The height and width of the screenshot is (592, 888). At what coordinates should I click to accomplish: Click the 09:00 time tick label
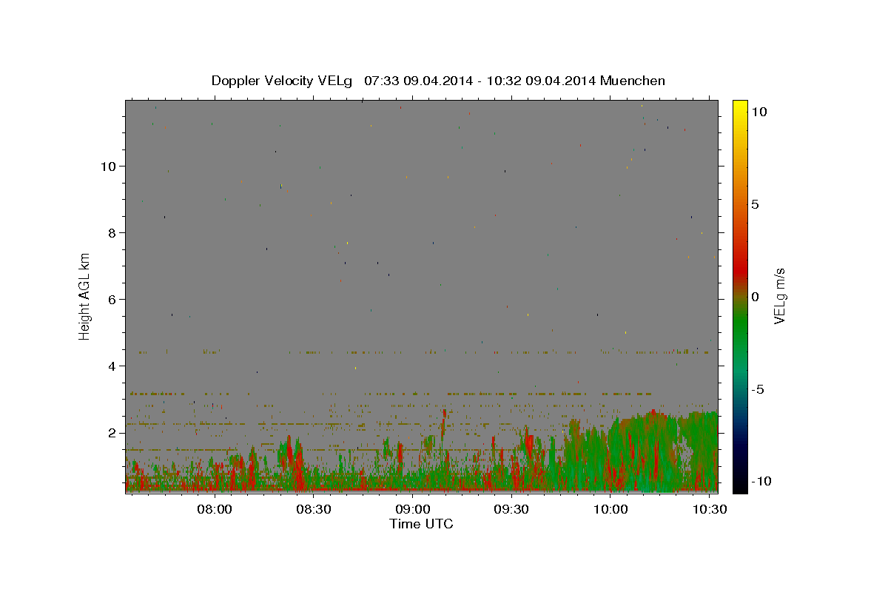coord(413,510)
